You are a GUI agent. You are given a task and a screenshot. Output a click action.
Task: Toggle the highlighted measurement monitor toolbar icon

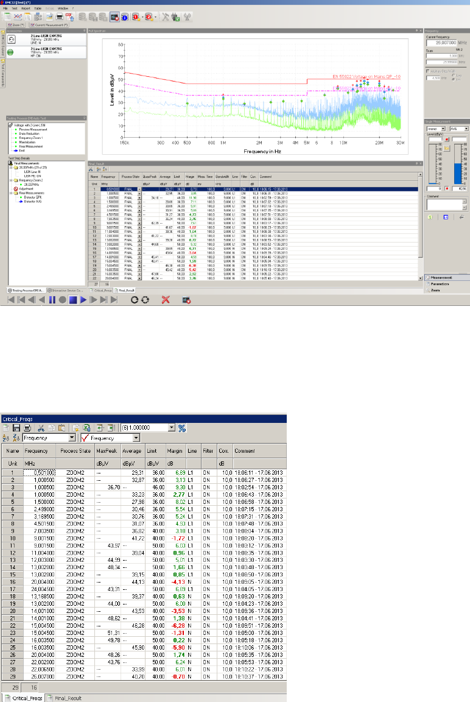(114, 17)
